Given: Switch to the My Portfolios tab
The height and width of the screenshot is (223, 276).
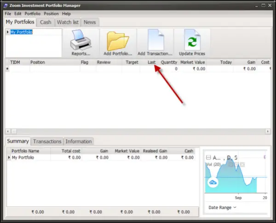Looking at the screenshot, I should pos(20,22).
